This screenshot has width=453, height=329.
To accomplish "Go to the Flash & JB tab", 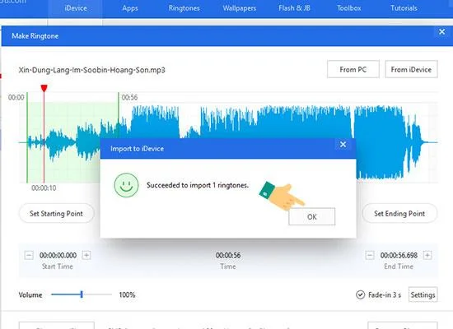I will coord(294,8).
